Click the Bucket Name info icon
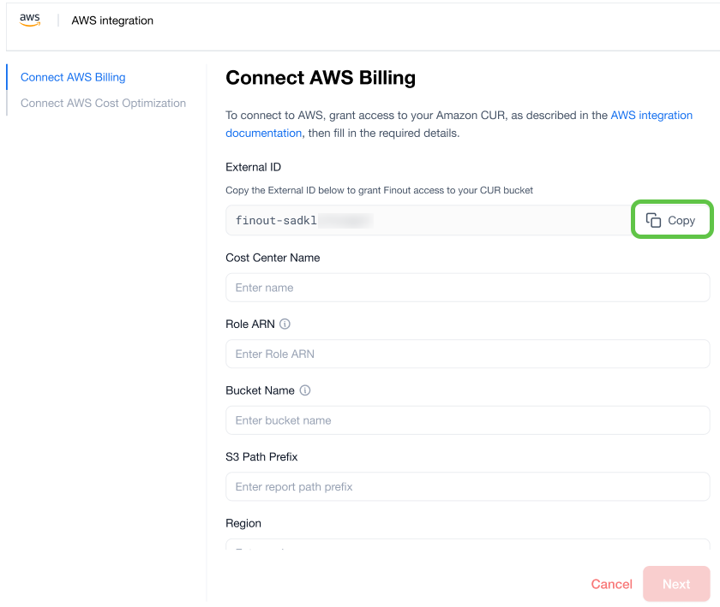This screenshot has width=720, height=607. 305,390
